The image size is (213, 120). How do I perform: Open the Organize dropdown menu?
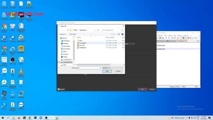[x=63, y=34]
